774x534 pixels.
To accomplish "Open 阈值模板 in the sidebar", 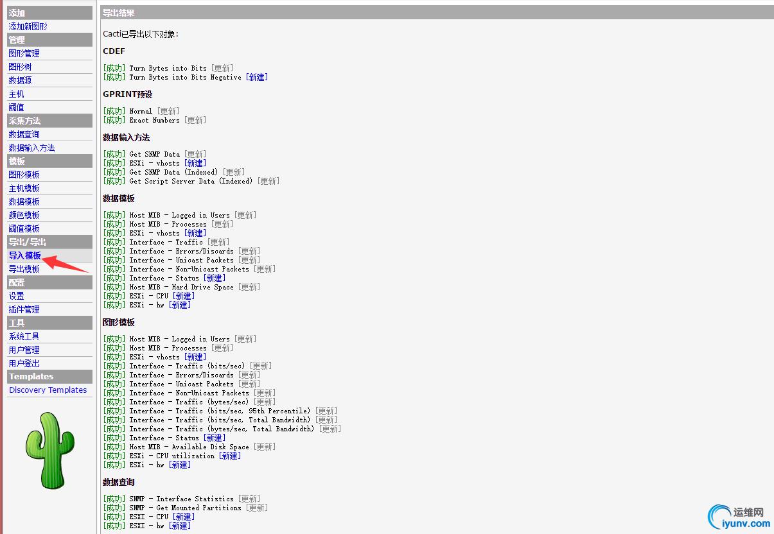I will tap(24, 228).
